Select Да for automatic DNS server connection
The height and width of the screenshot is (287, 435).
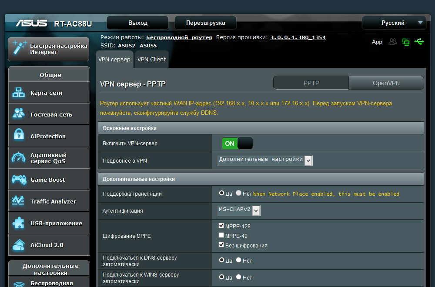coord(221,260)
